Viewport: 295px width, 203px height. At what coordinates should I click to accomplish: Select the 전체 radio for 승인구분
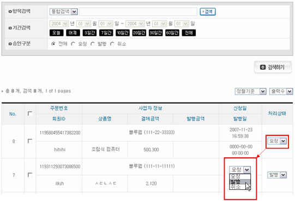coord(53,44)
